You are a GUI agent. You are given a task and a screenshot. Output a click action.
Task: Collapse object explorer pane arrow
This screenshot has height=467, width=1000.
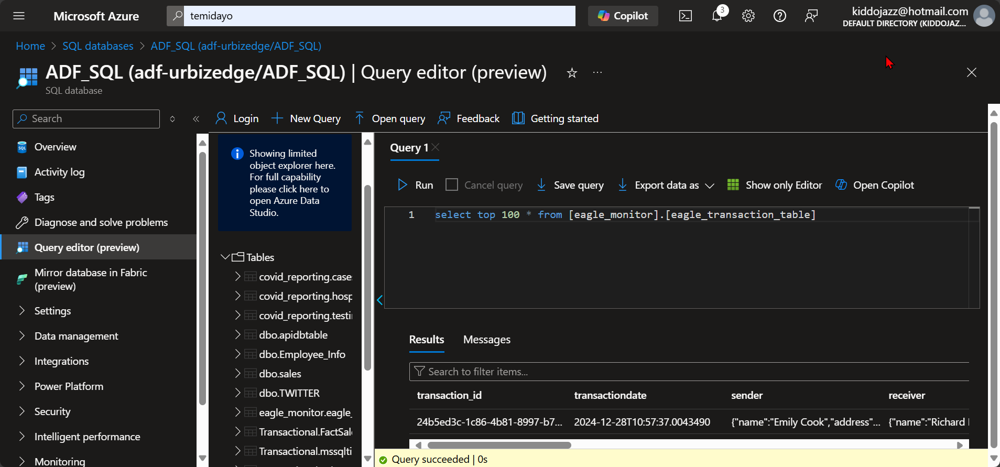pos(380,300)
